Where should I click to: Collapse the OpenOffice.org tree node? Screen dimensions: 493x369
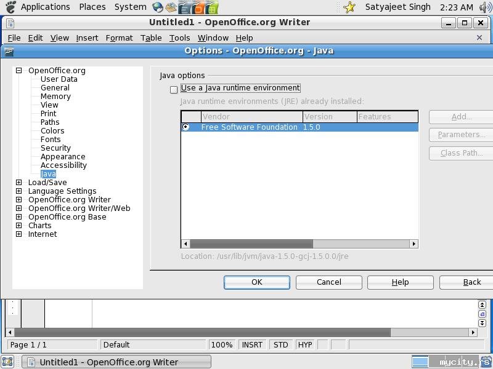click(19, 71)
